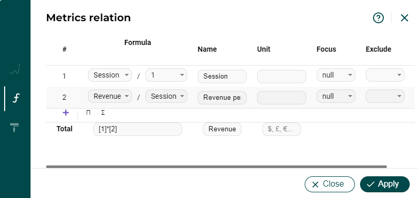
Task: Expand row 2 Revenue numerator dropdown
Action: [110, 96]
